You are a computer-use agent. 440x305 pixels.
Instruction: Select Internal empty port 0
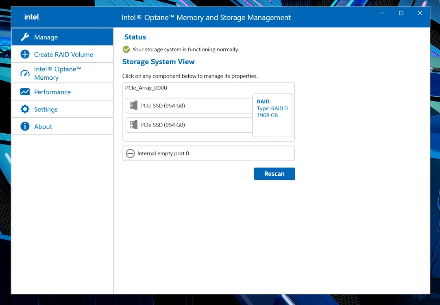[x=209, y=153]
